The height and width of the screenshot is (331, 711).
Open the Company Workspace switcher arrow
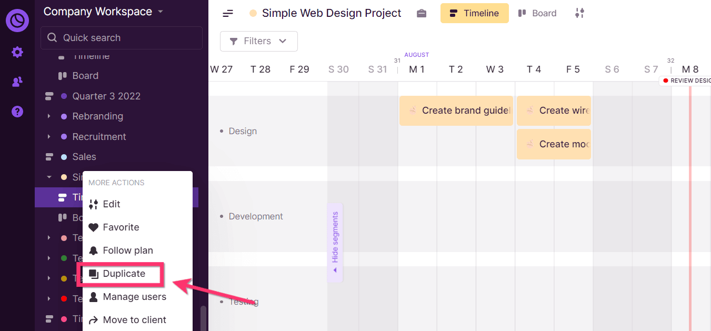point(159,11)
